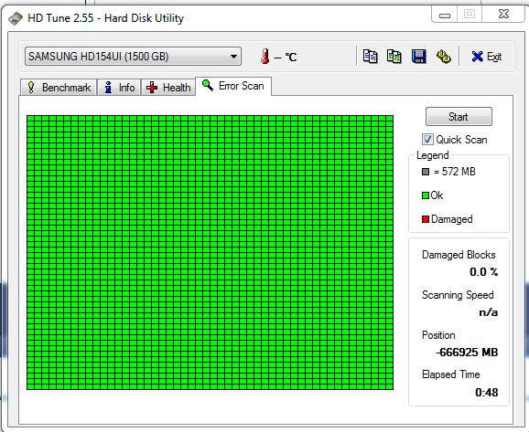Screen dimensions: 529x432
Task: Click the copy screenshot to clipboard icon
Action: pos(394,57)
